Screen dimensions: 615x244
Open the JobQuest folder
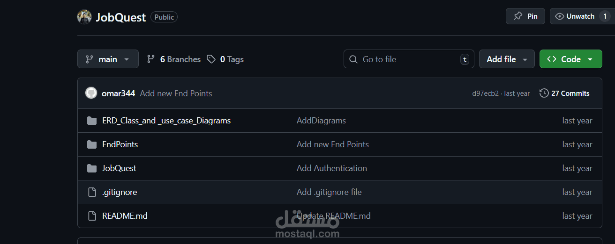coord(119,168)
